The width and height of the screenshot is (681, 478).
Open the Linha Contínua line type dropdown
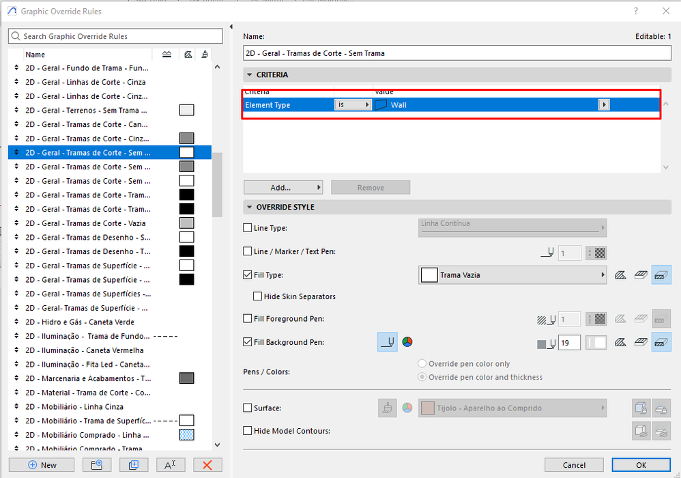tap(512, 227)
